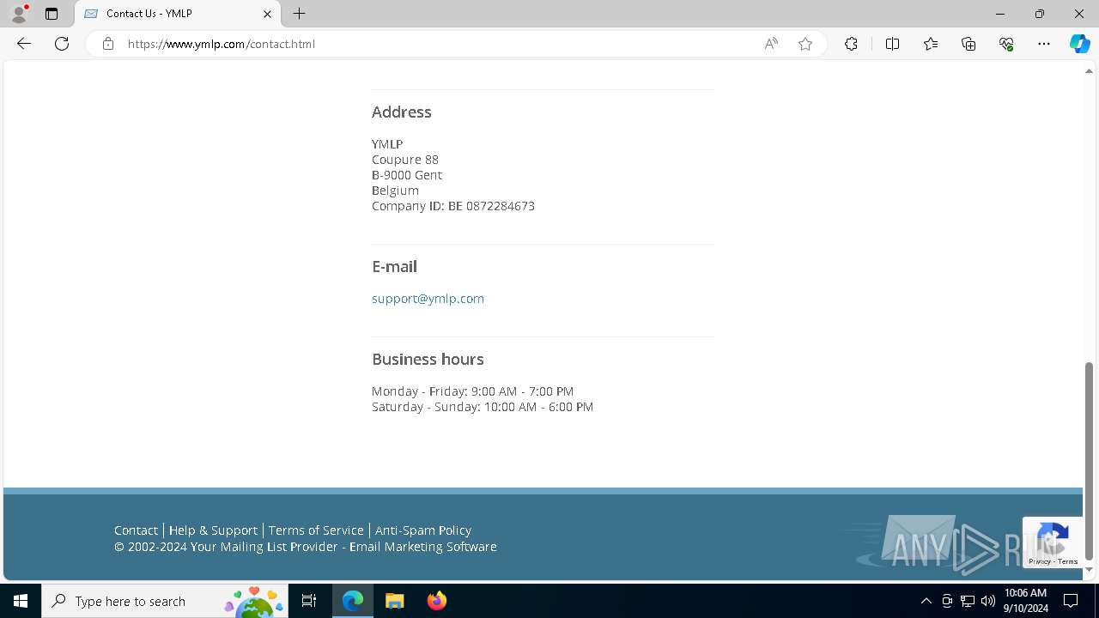Open the volume control tray icon

pyautogui.click(x=987, y=601)
